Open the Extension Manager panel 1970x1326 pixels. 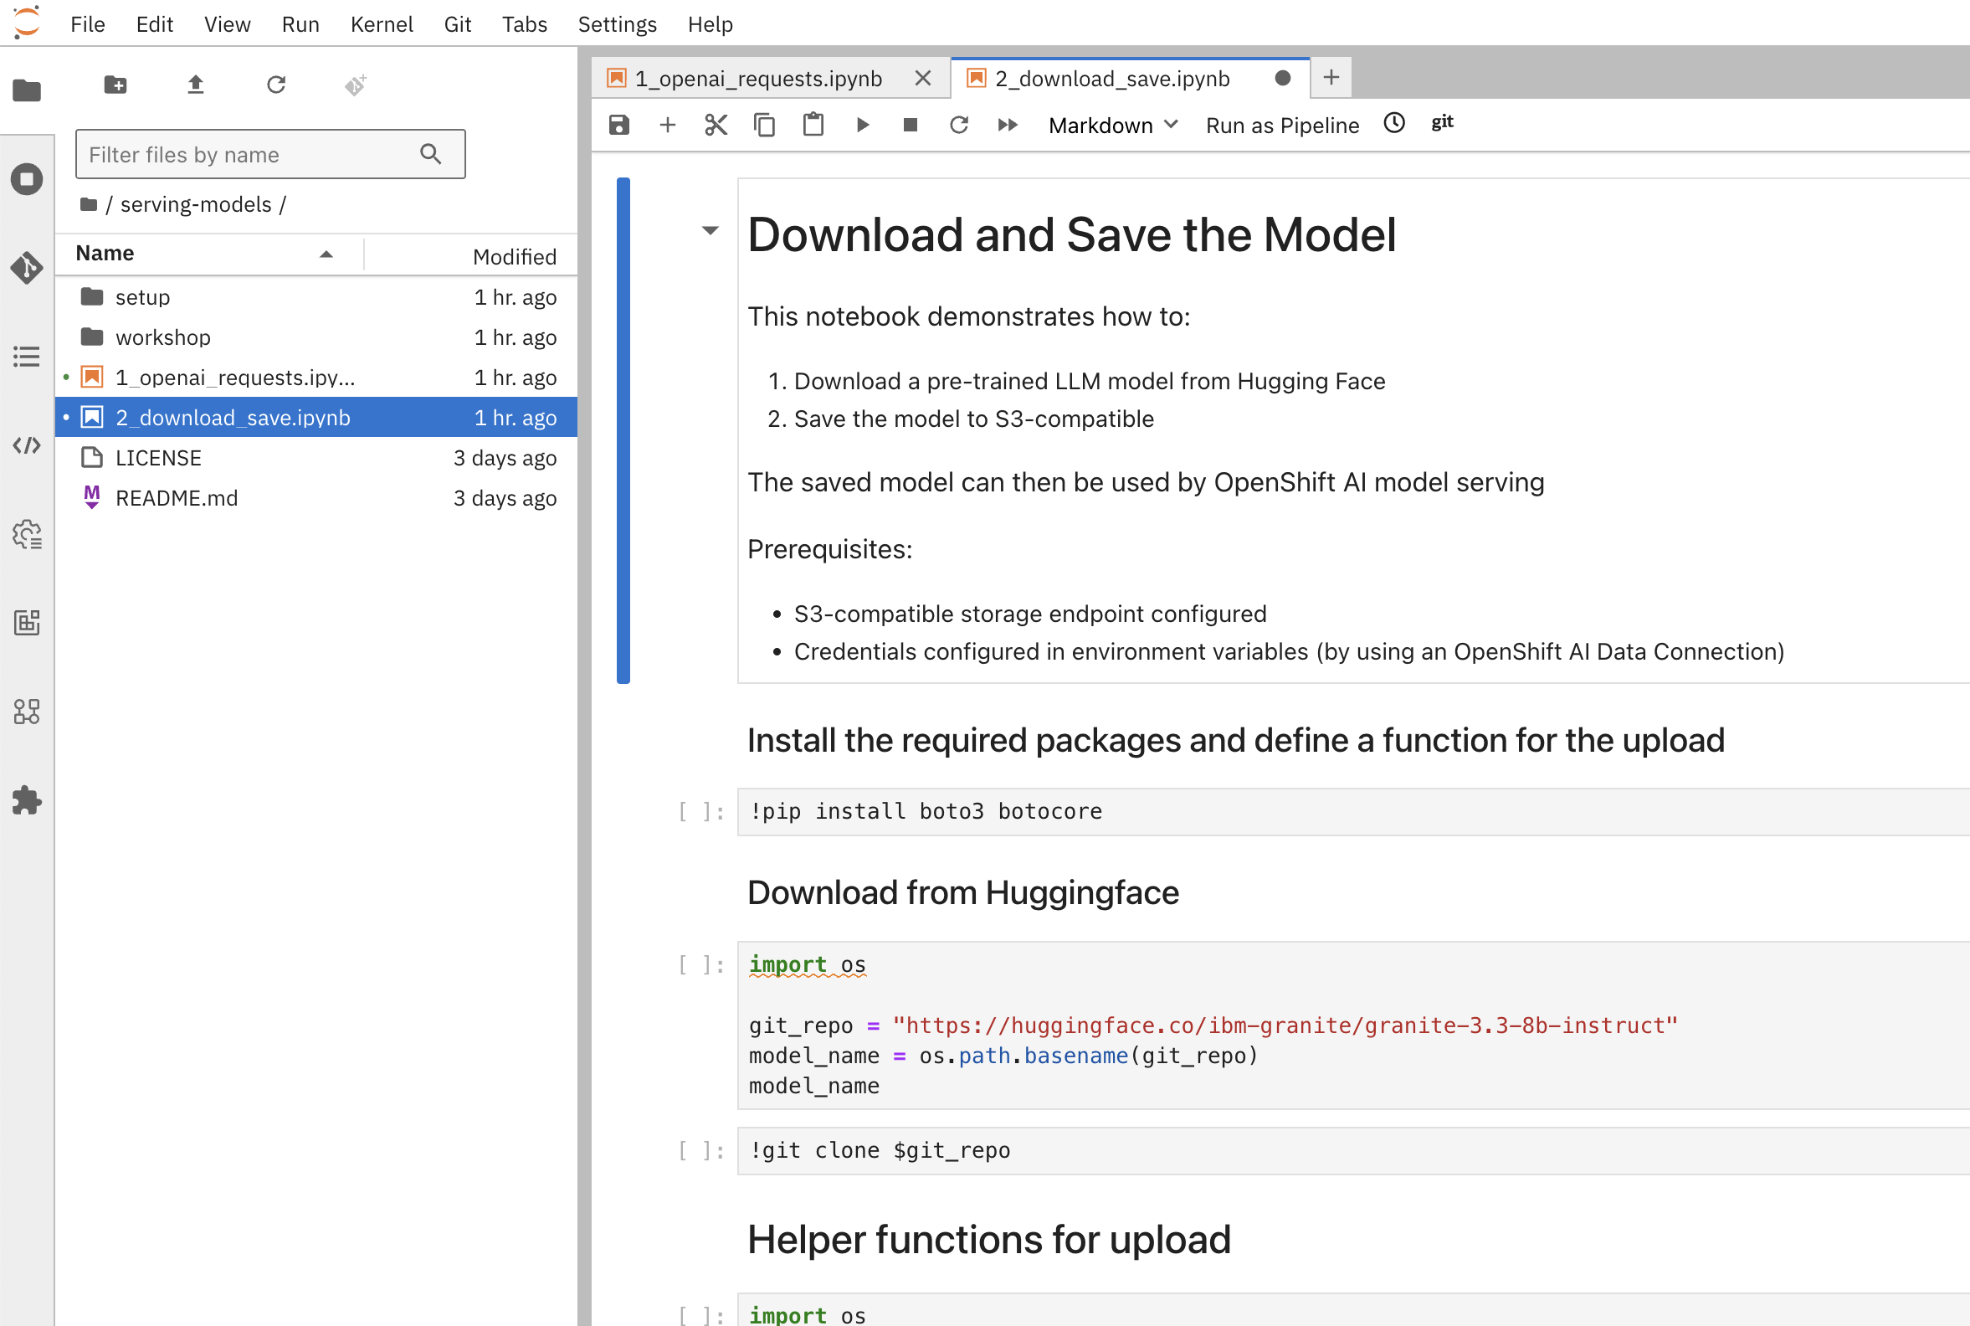pos(27,801)
